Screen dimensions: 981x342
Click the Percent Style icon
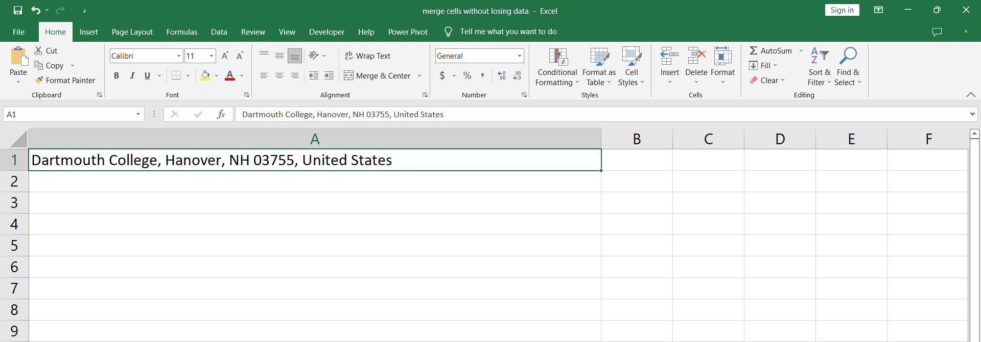(467, 75)
